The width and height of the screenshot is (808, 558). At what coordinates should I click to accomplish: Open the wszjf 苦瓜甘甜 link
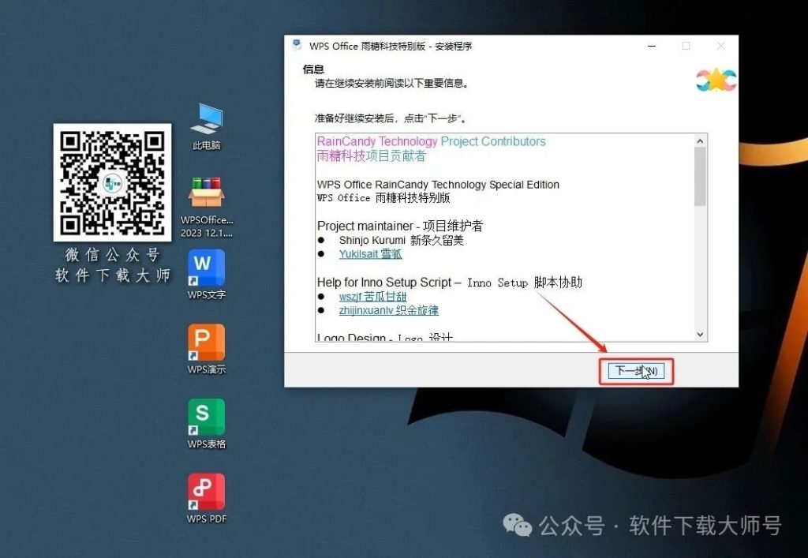[372, 296]
